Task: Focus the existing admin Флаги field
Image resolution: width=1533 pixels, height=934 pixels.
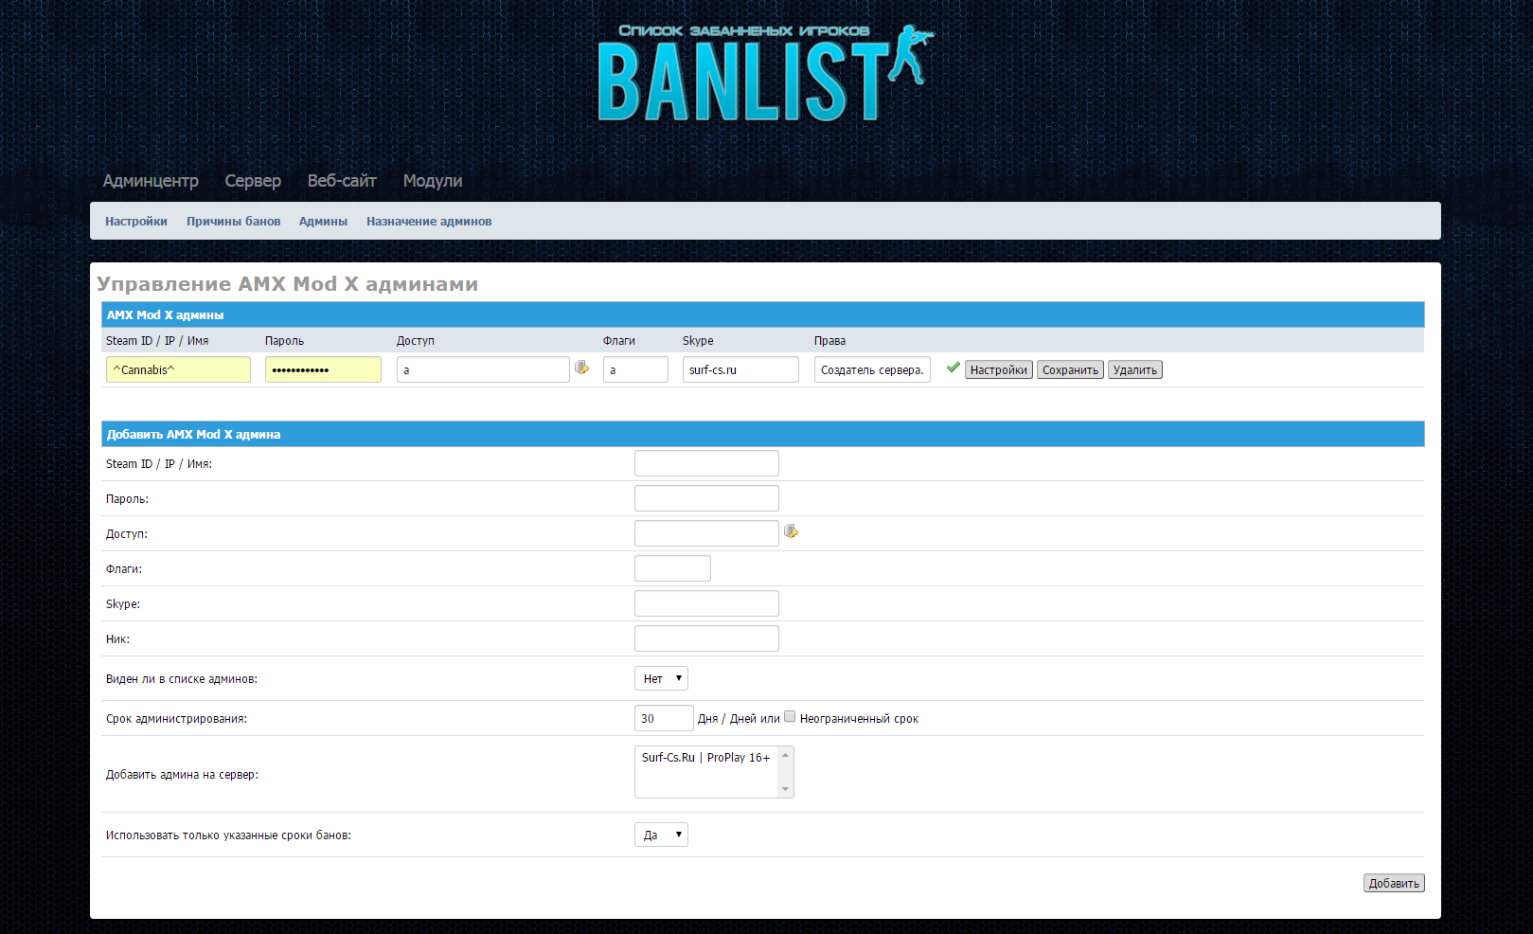Action: (x=635, y=369)
